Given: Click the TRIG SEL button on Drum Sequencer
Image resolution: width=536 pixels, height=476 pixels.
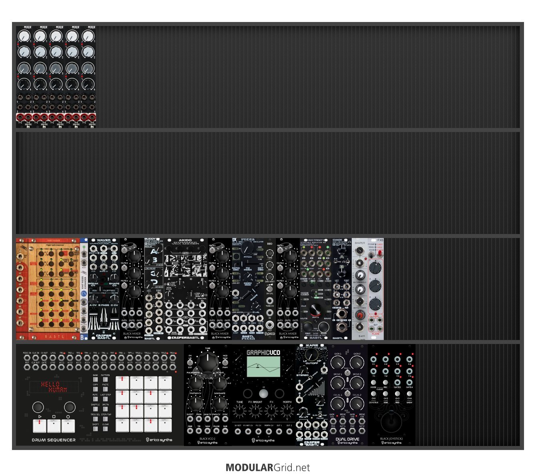Looking at the screenshot, I should 96,419.
